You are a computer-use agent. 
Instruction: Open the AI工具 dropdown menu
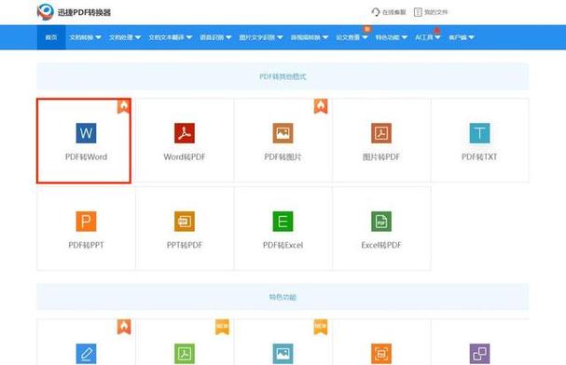pos(428,37)
